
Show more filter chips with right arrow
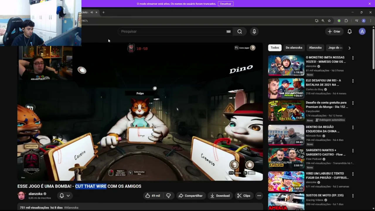(349, 48)
